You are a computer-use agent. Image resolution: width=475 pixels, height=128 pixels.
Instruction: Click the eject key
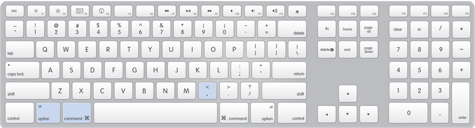(297, 11)
